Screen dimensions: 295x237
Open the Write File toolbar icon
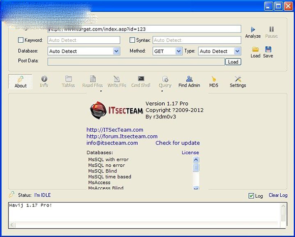click(x=117, y=79)
